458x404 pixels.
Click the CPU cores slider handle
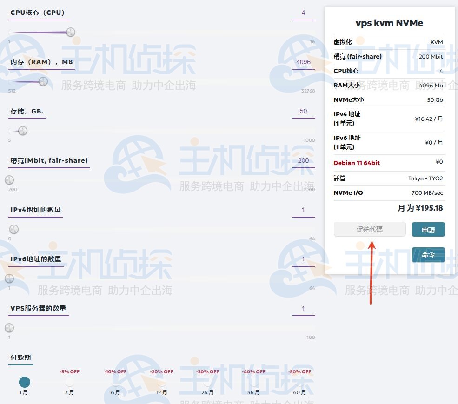click(x=70, y=32)
